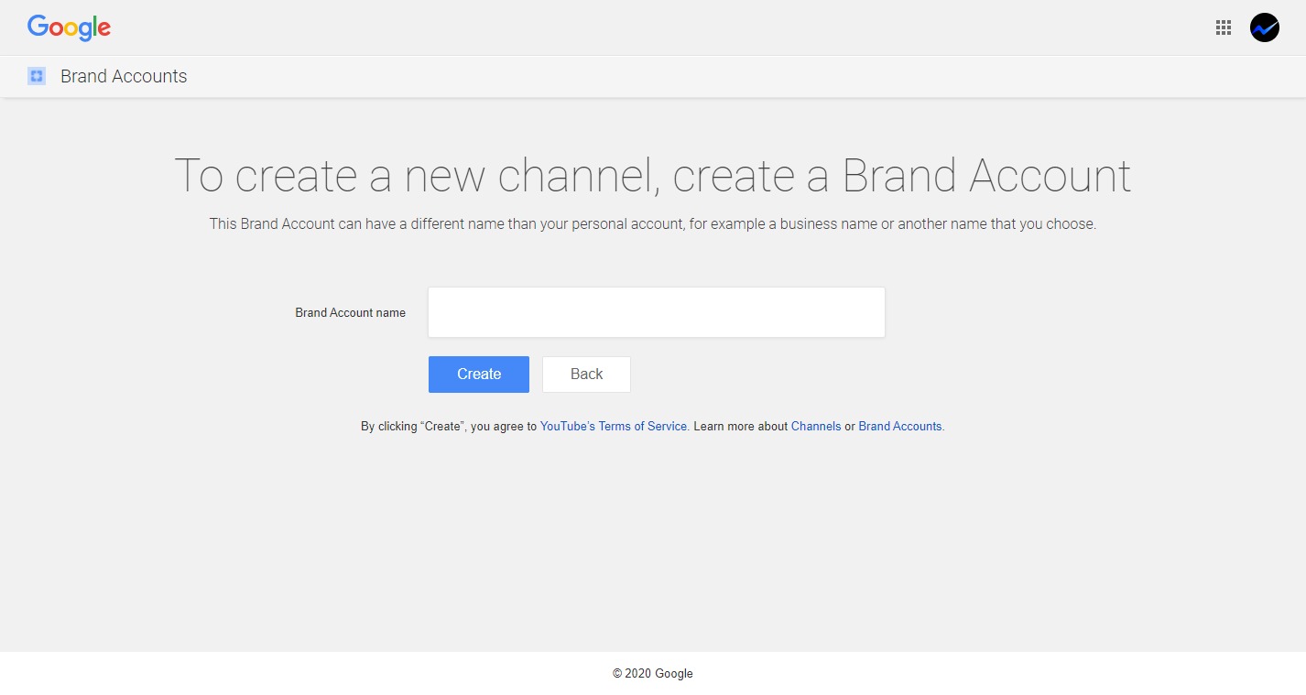
Task: Focus the Brand Account name input field
Action: pyautogui.click(x=657, y=312)
